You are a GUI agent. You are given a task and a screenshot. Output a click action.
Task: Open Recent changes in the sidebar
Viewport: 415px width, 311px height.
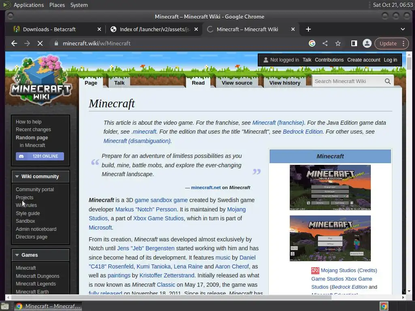pos(33,130)
